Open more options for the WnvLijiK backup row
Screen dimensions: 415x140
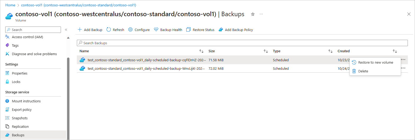[x=403, y=68]
